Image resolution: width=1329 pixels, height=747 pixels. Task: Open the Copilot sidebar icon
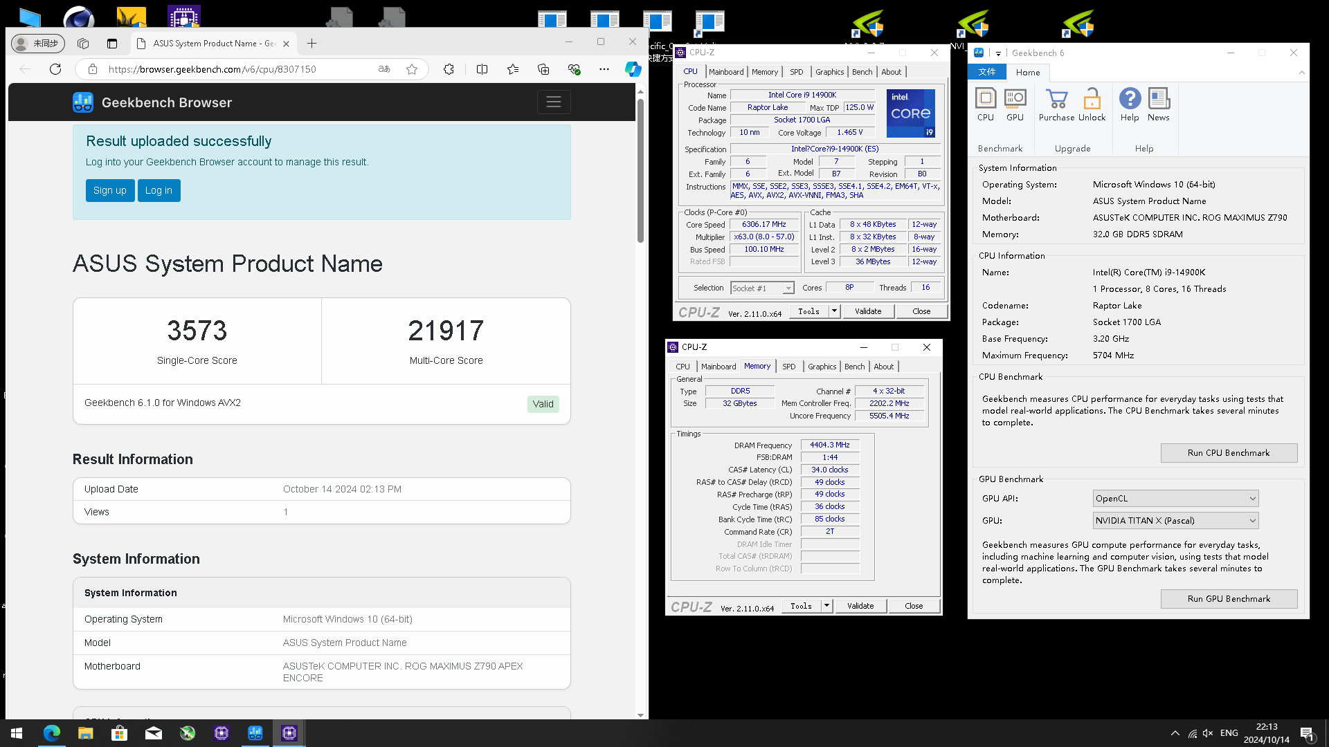[633, 69]
